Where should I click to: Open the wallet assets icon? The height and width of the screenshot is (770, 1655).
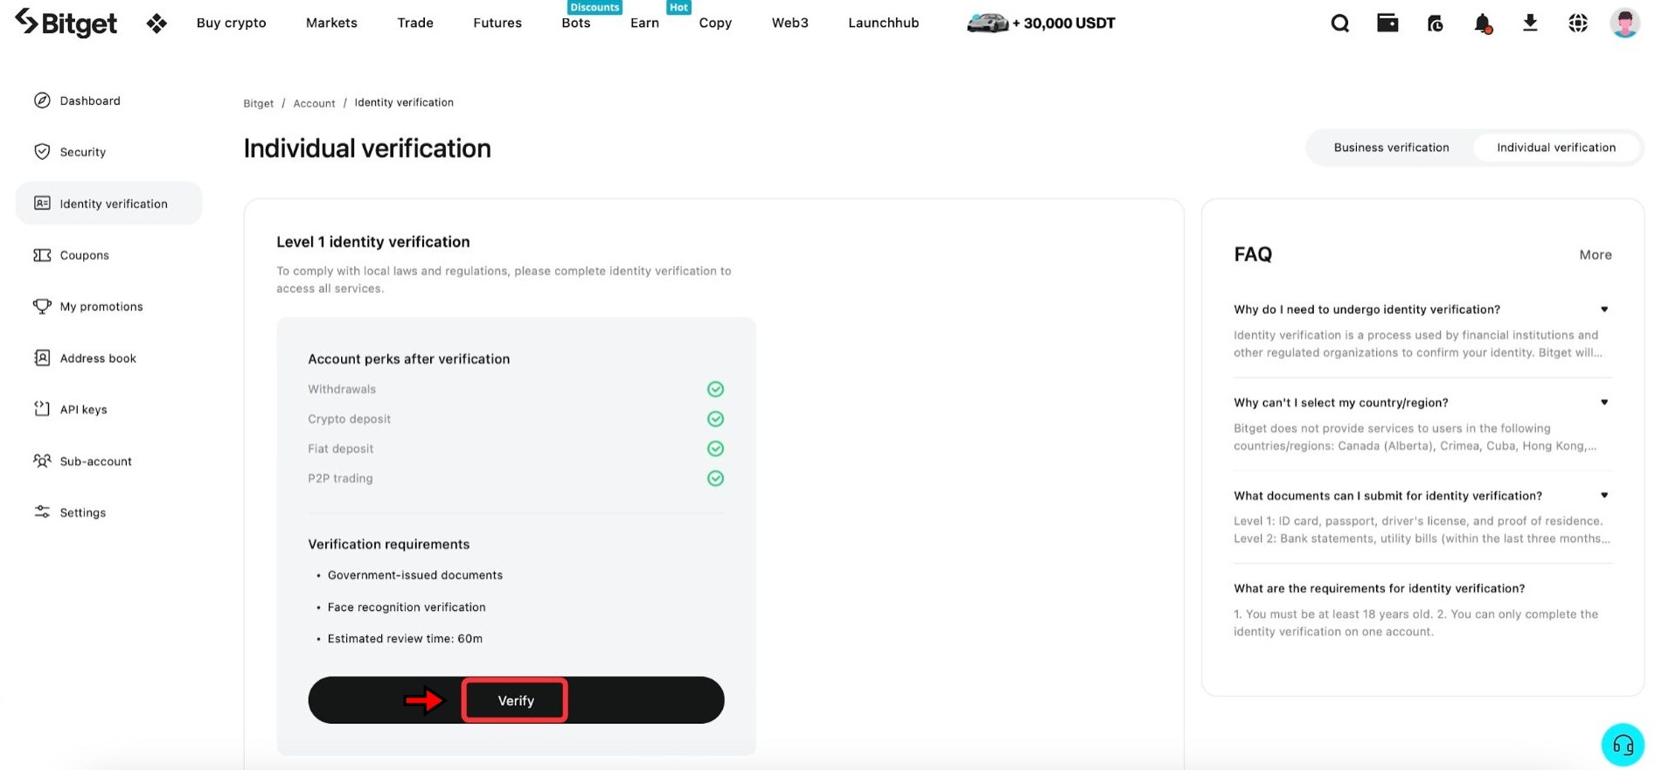(x=1387, y=23)
